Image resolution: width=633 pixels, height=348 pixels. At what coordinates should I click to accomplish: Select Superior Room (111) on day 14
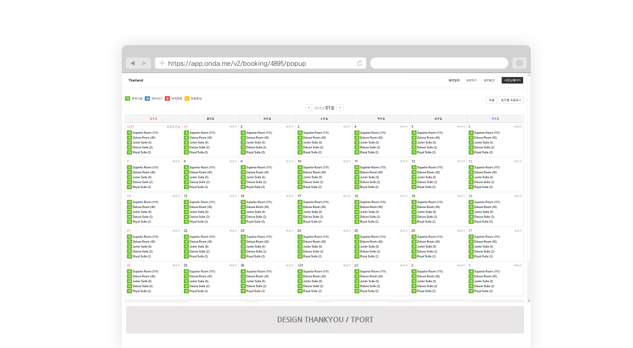[x=145, y=202]
